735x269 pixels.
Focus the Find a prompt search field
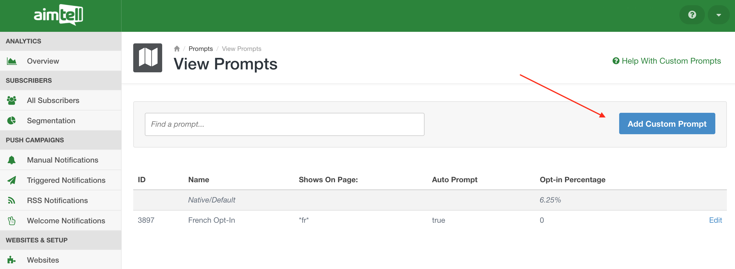point(284,124)
